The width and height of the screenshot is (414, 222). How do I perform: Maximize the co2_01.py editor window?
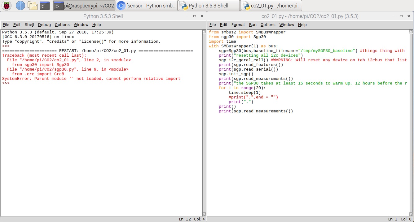click(401, 16)
